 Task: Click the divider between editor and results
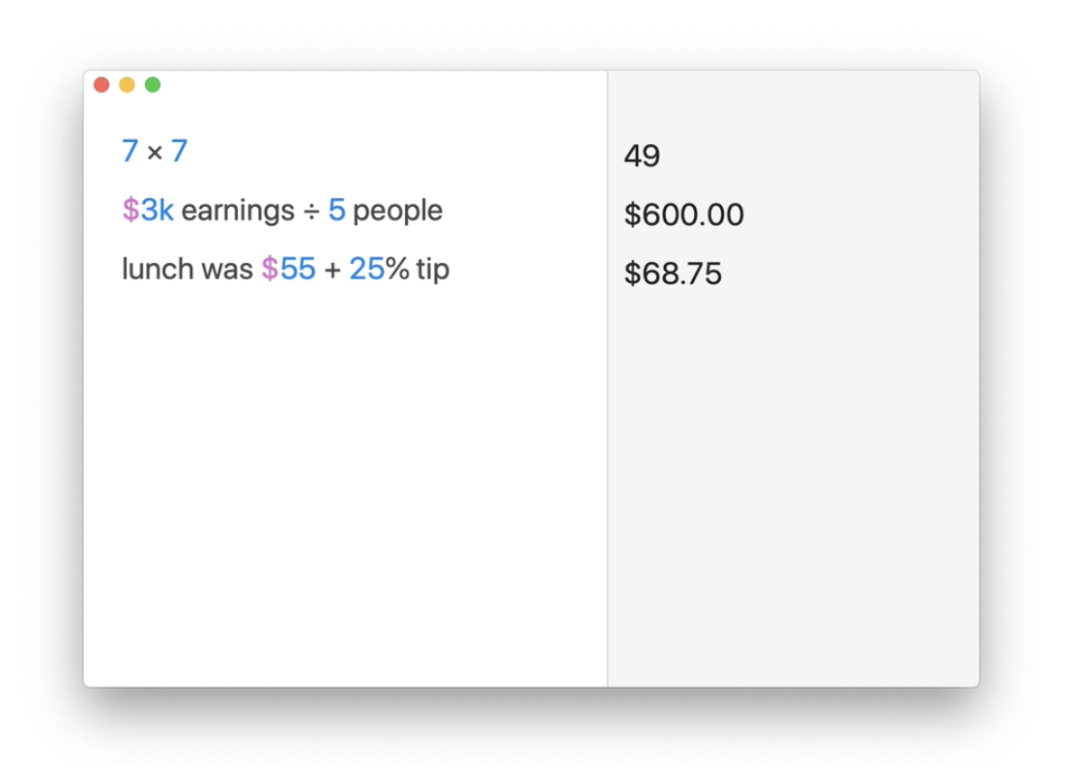click(x=608, y=387)
